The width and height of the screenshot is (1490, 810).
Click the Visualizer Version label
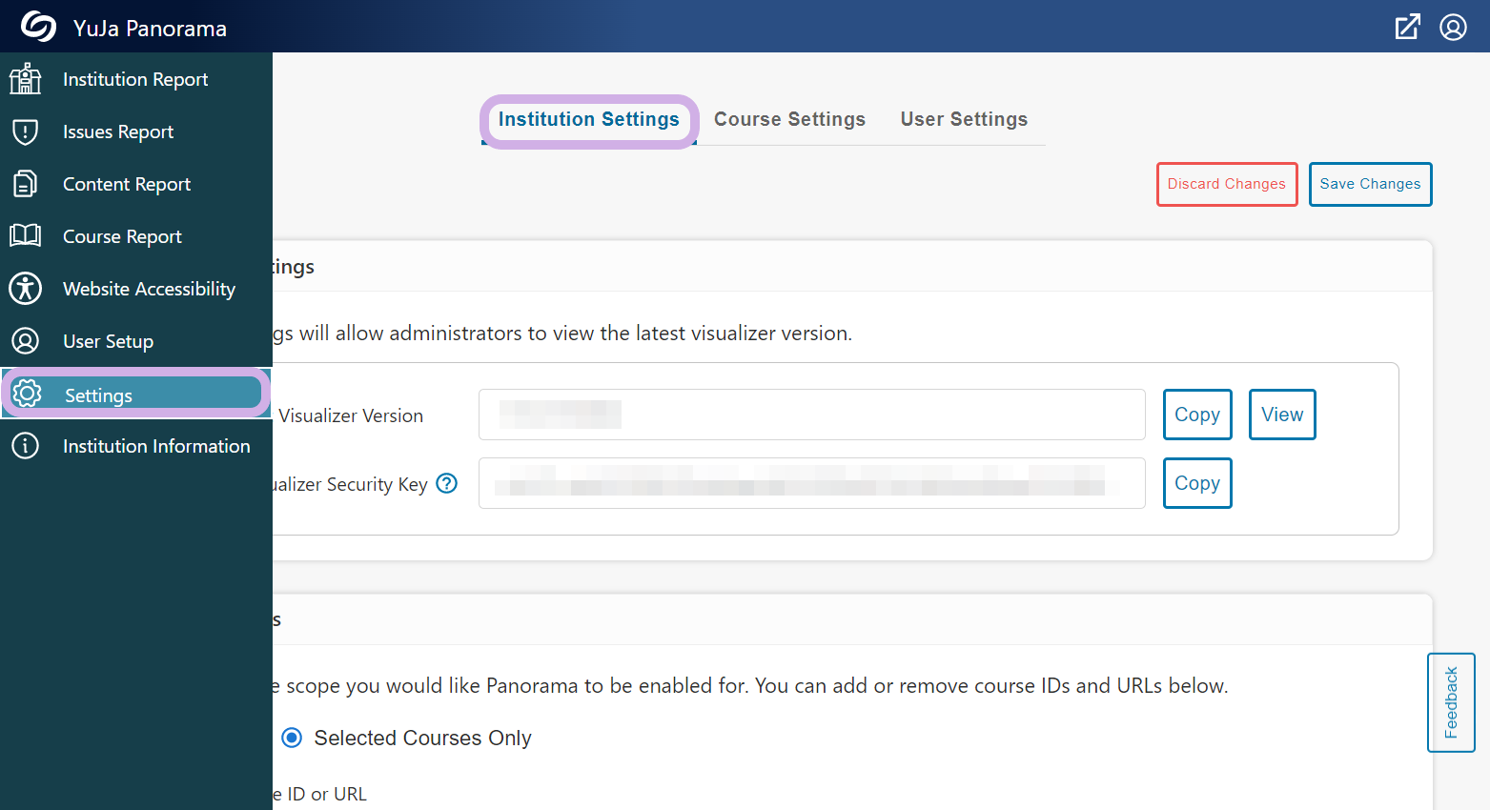pyautogui.click(x=351, y=415)
